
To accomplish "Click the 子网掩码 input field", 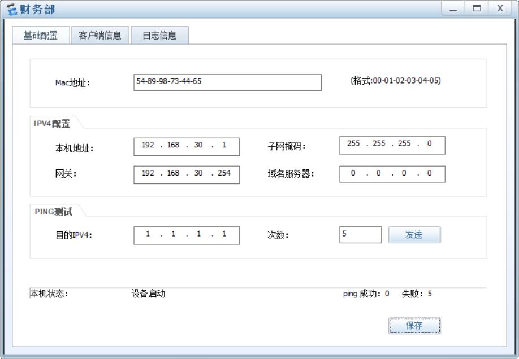I will 392,145.
